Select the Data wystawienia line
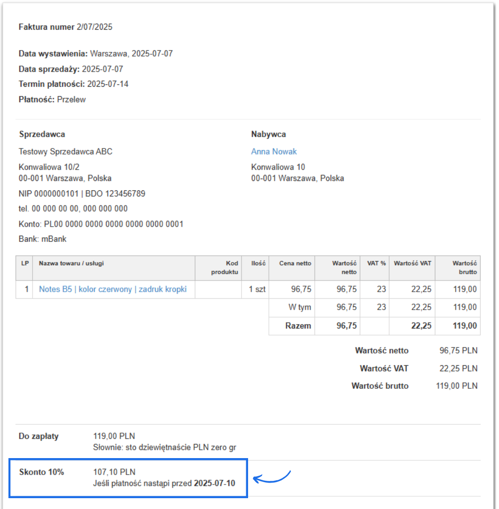Viewport: 499px width, 509px height. tap(96, 54)
